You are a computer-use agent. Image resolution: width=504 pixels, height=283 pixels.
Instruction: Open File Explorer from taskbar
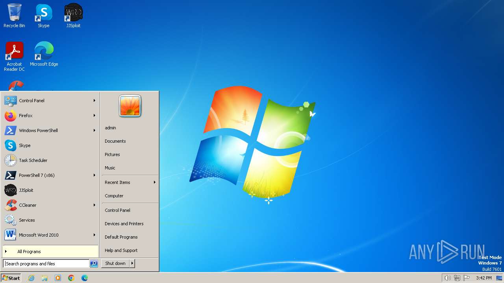[44, 278]
